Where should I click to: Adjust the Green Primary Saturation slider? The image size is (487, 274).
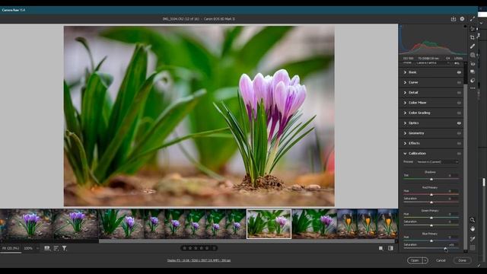click(431, 225)
